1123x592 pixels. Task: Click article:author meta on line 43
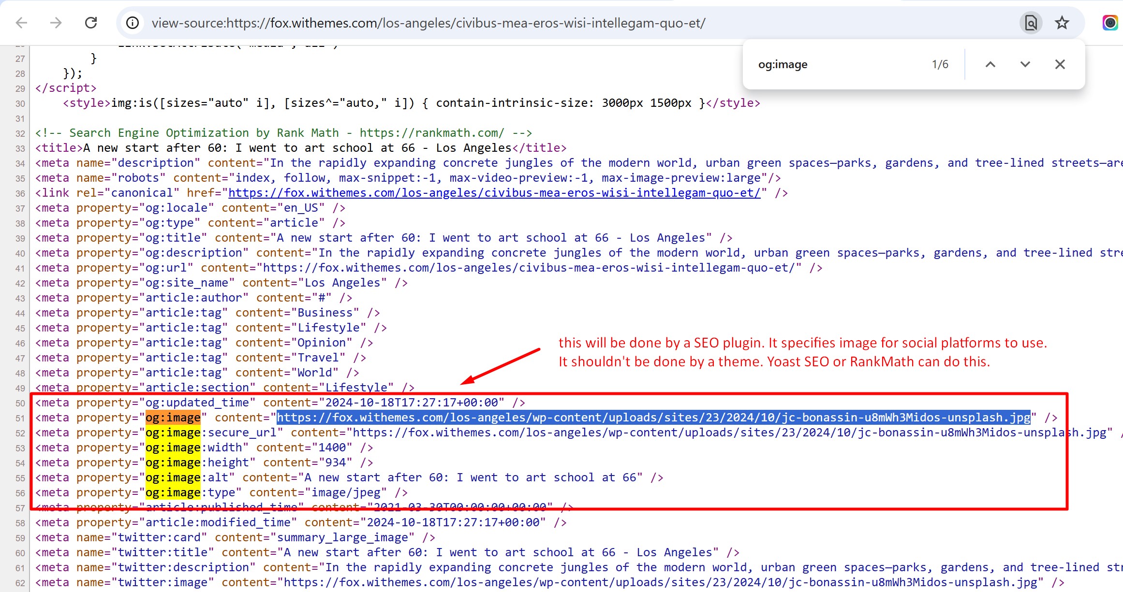[x=193, y=298]
